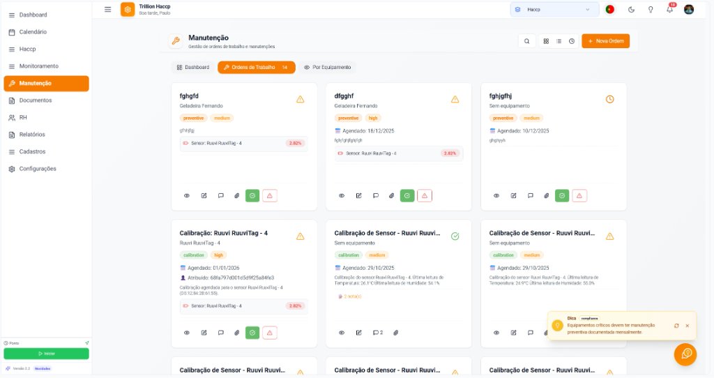Mark fghjgfhj order as complete
This screenshot has height=378, width=714.
point(562,196)
